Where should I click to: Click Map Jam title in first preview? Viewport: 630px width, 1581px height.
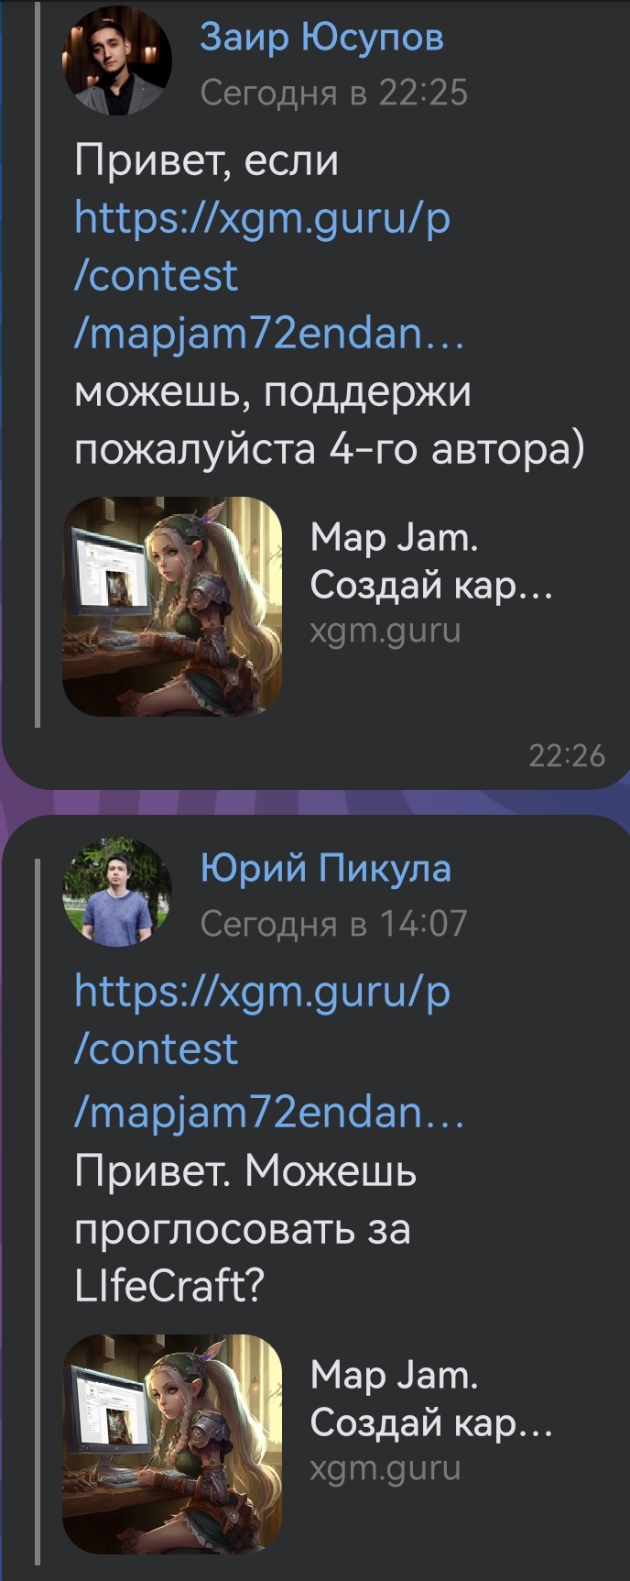[x=430, y=560]
